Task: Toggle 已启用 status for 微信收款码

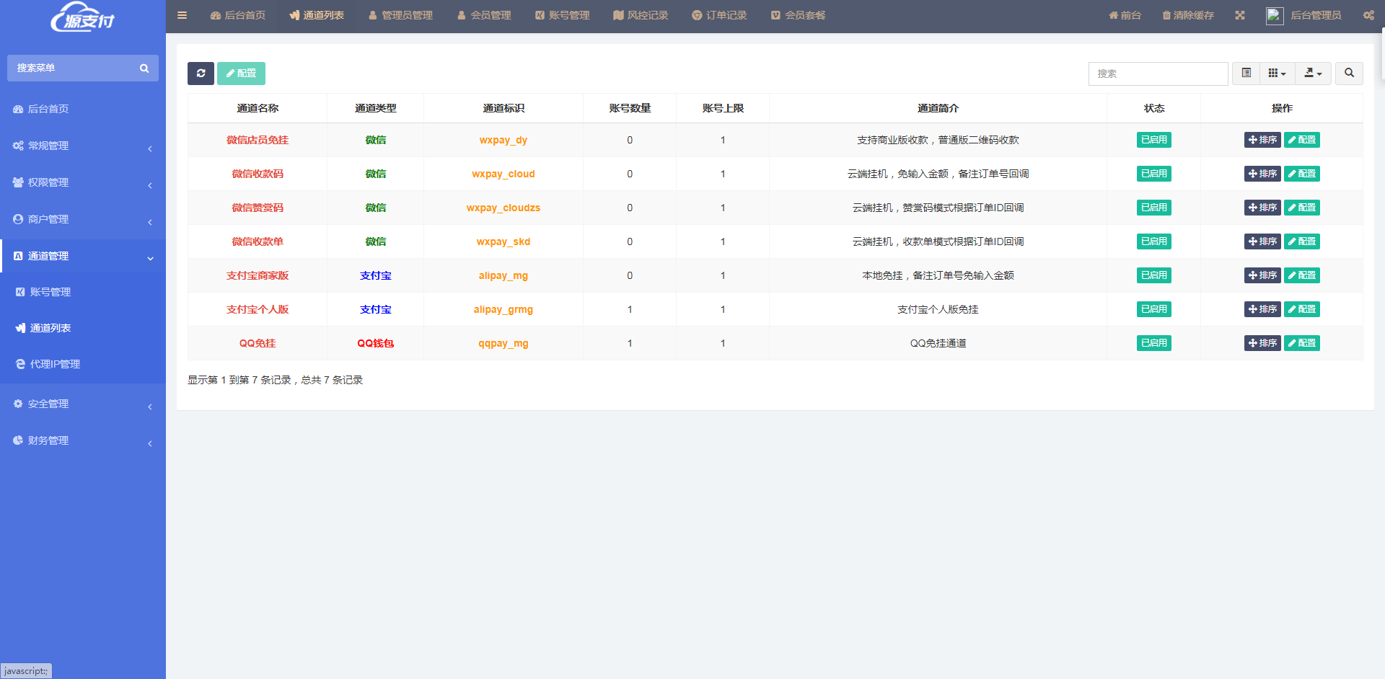Action: [x=1153, y=174]
